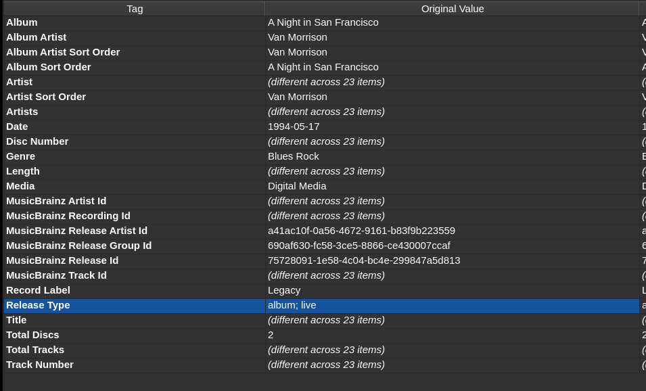Select the Disc Number tag row

(x=37, y=141)
